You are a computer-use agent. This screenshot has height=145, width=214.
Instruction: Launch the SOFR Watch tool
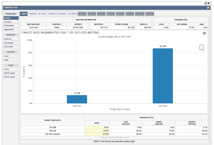(x=9, y=73)
